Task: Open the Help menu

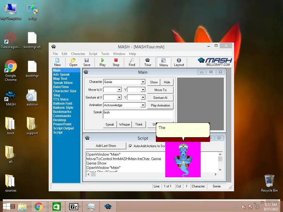Action: [x=132, y=54]
